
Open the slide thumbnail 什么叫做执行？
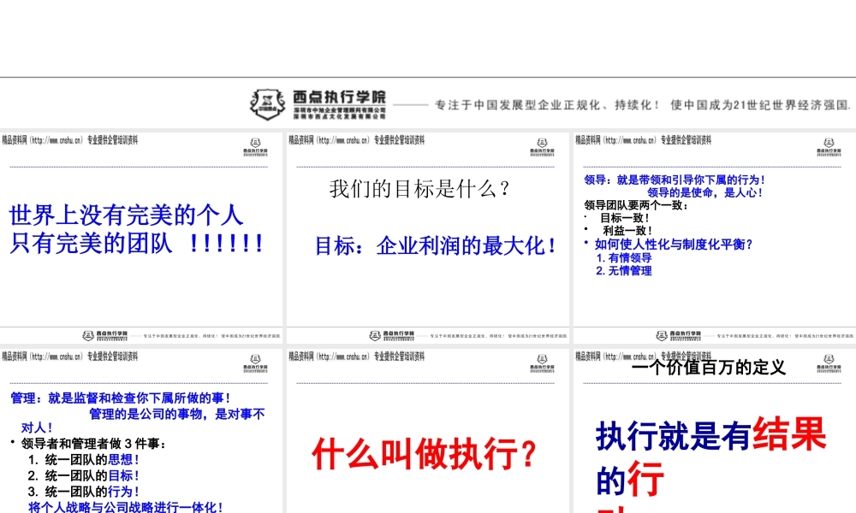(x=427, y=431)
